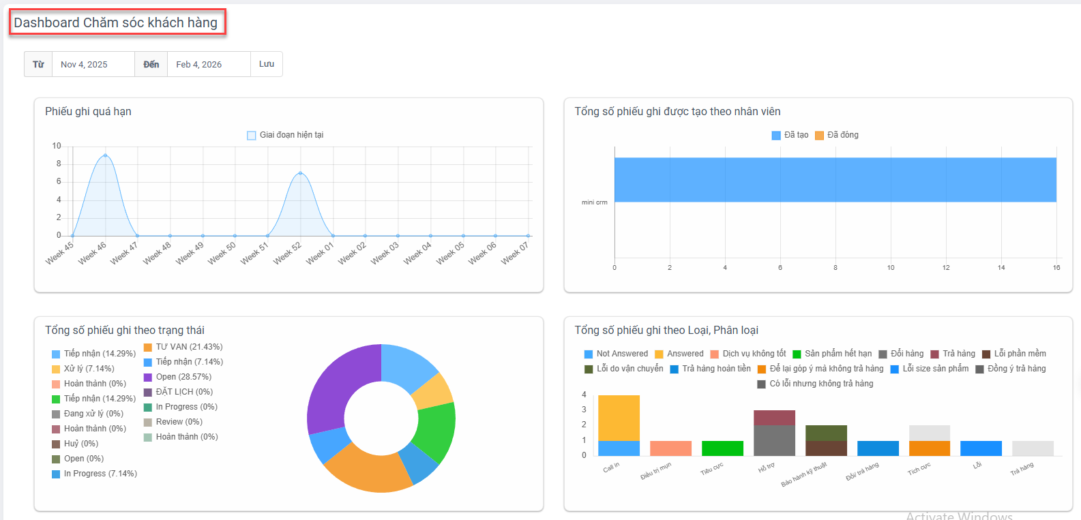The image size is (1081, 520).
Task: Open the start date field Nov 4, 2025
Action: pyautogui.click(x=93, y=64)
